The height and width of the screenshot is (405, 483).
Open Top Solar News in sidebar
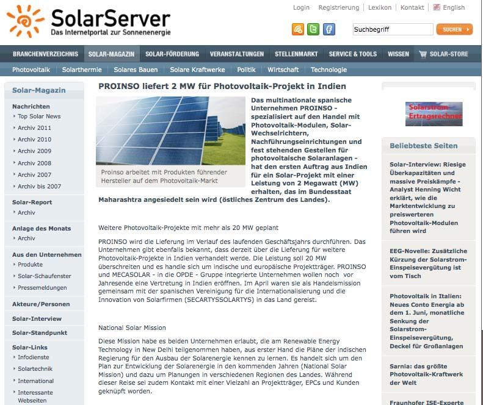tap(39, 116)
